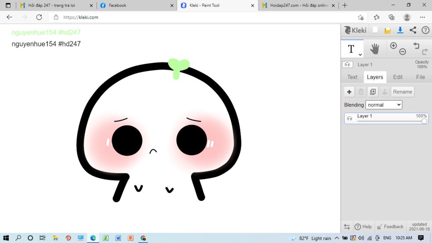Add a new layer
This screenshot has height=243, width=432.
pos(349,92)
